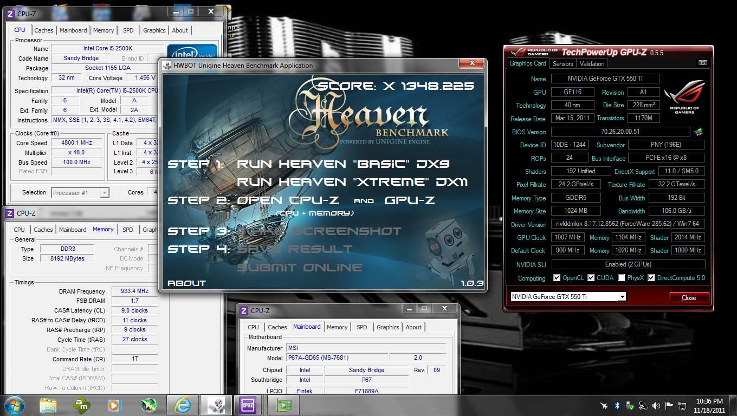737x416 pixels.
Task: Toggle the CUDA checkbox
Action: (590, 278)
